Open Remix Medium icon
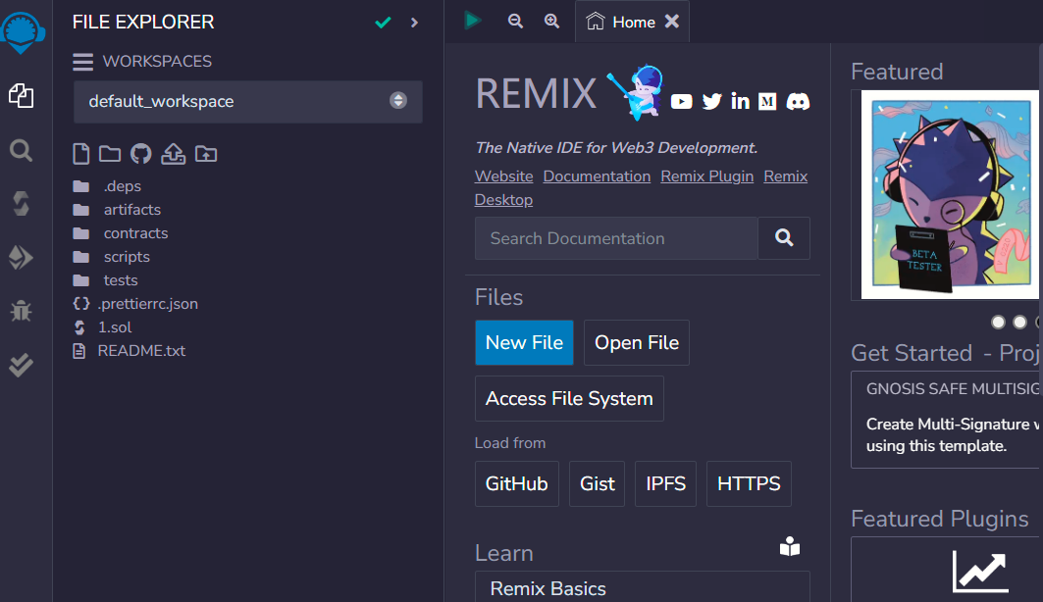Screen dimensions: 1043x602 (x=767, y=102)
